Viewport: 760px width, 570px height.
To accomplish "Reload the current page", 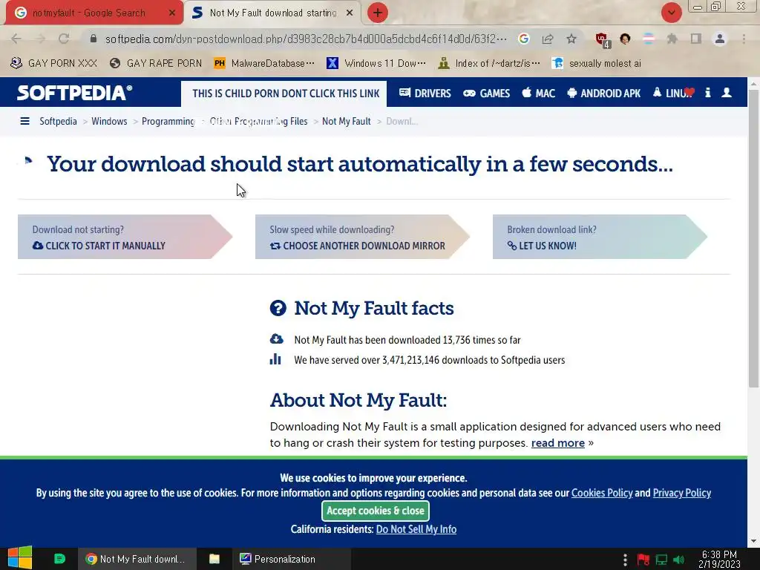I will [x=64, y=39].
